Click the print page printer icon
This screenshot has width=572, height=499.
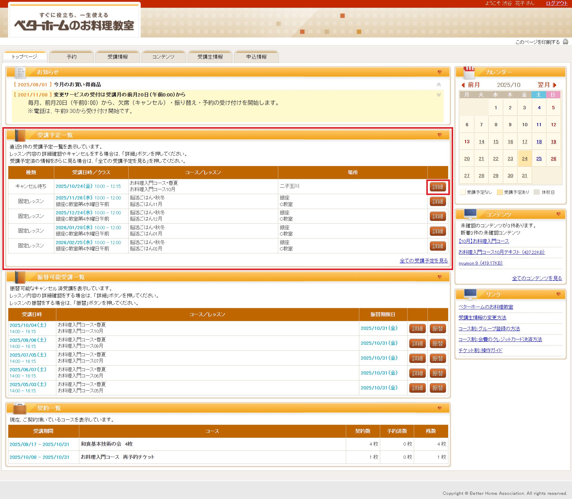[x=565, y=42]
